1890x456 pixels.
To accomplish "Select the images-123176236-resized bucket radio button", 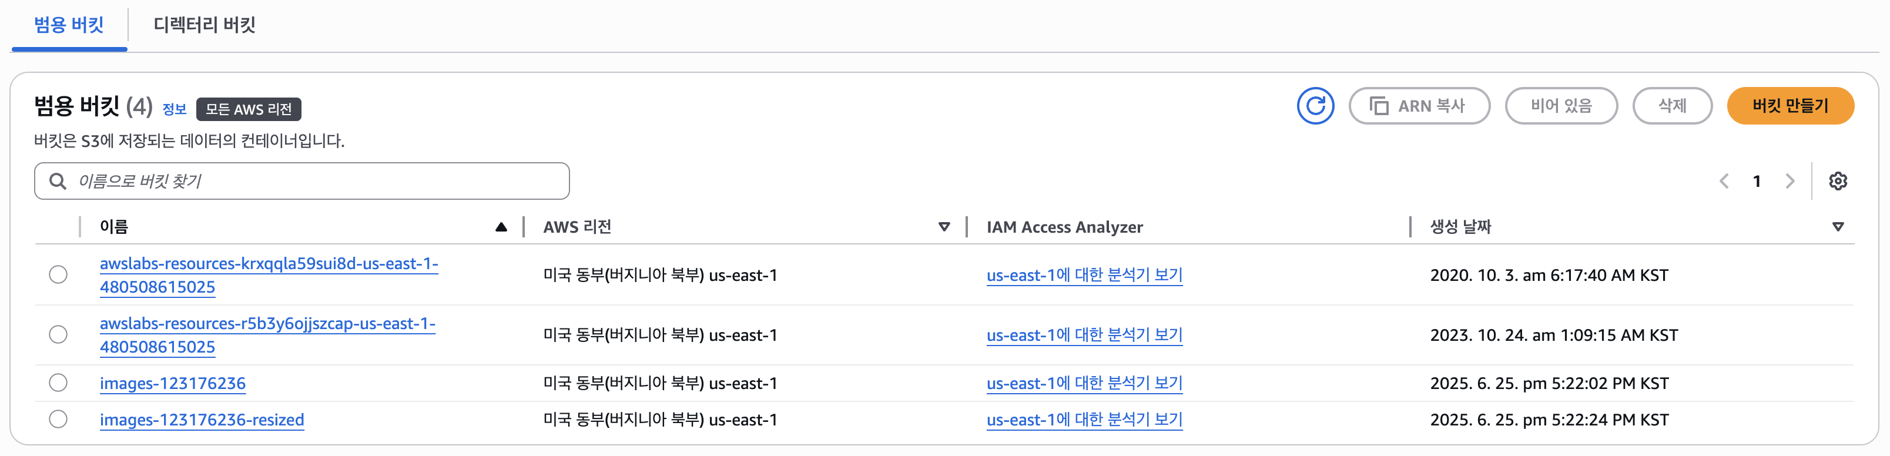I will click(58, 420).
